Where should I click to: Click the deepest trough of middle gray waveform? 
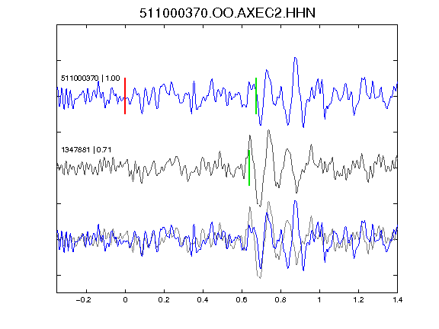click(260, 206)
